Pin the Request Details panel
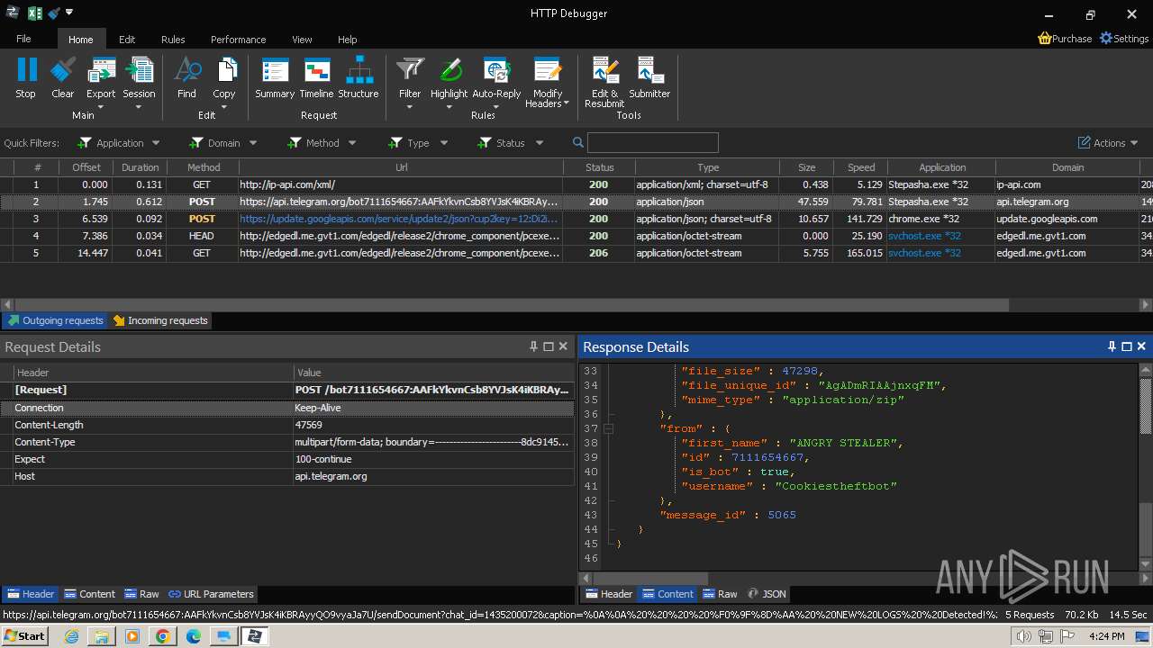 pyautogui.click(x=533, y=346)
